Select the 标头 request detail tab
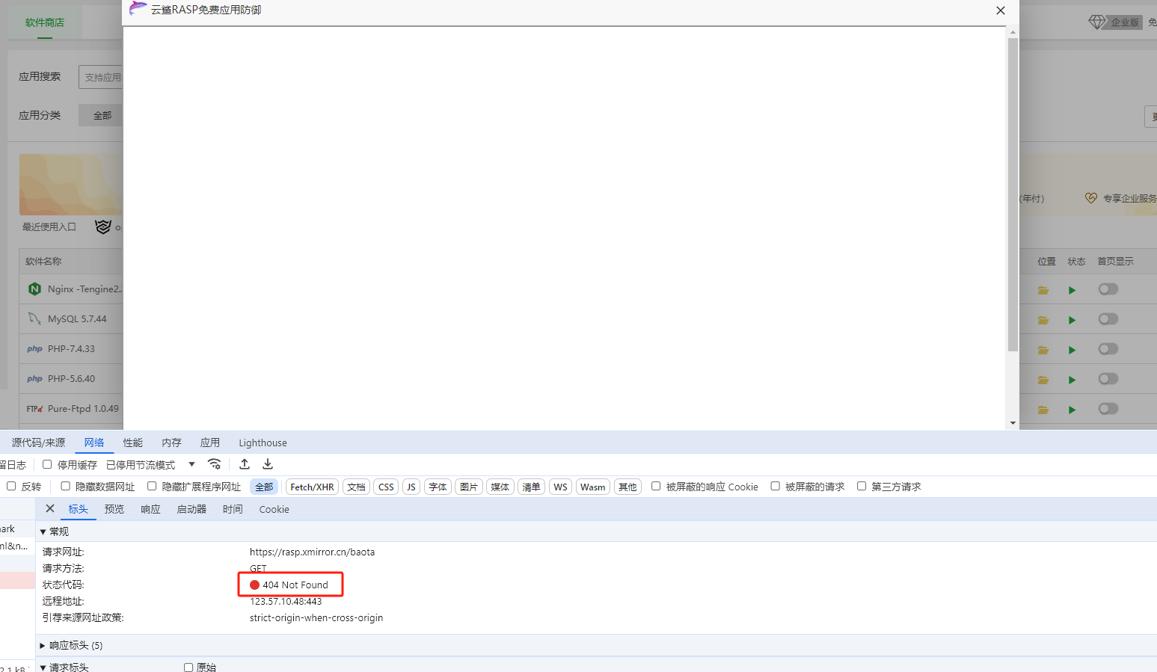 point(79,509)
